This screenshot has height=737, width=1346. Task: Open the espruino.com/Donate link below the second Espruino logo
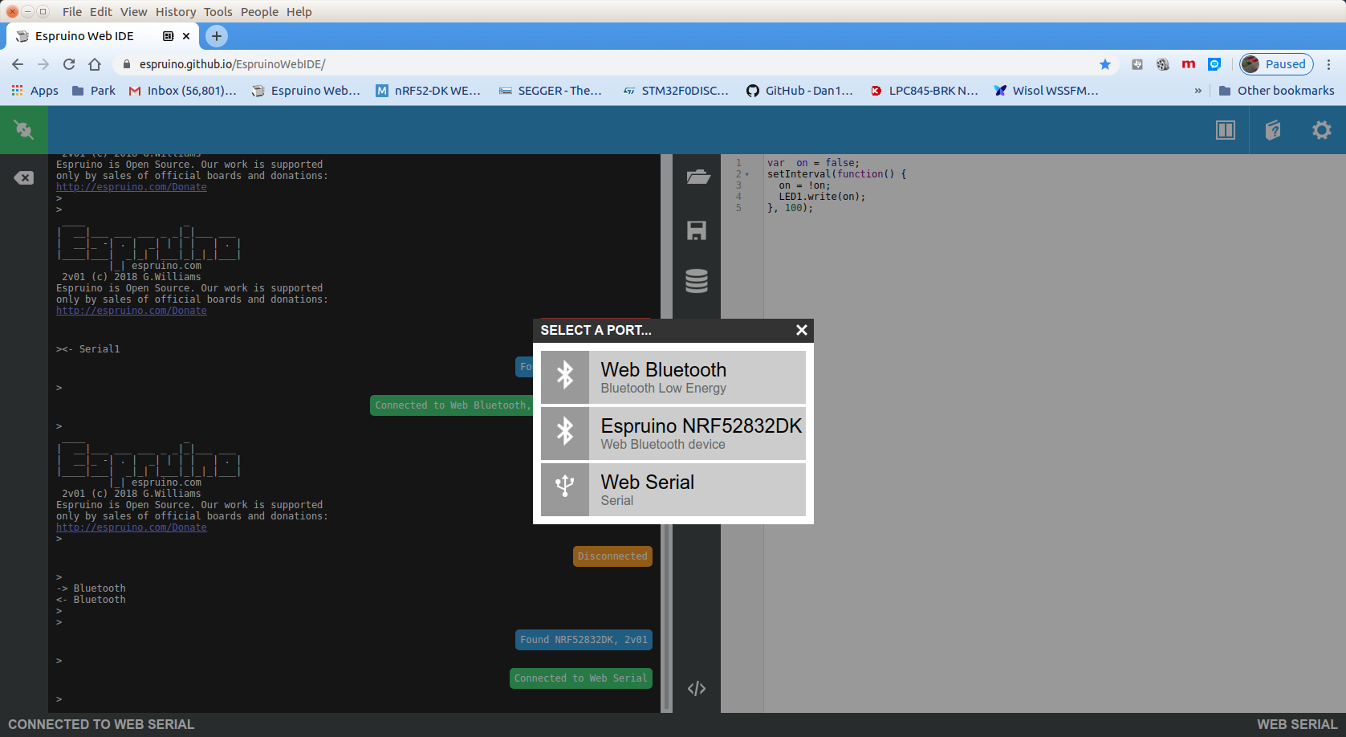132,311
